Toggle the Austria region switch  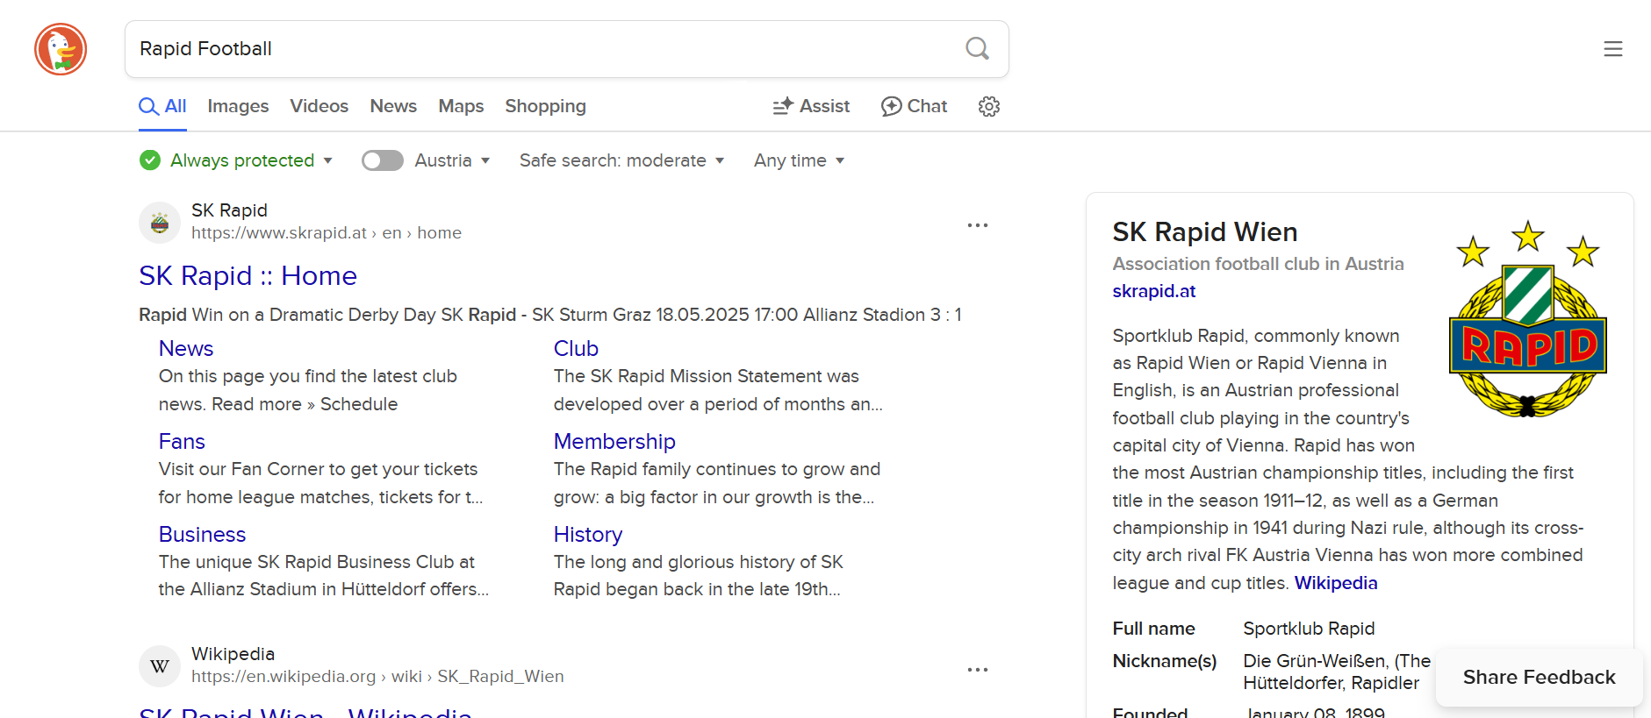(x=382, y=160)
